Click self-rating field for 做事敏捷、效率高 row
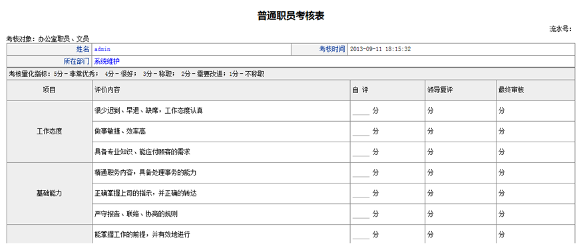The height and width of the screenshot is (244, 577). pos(361,132)
